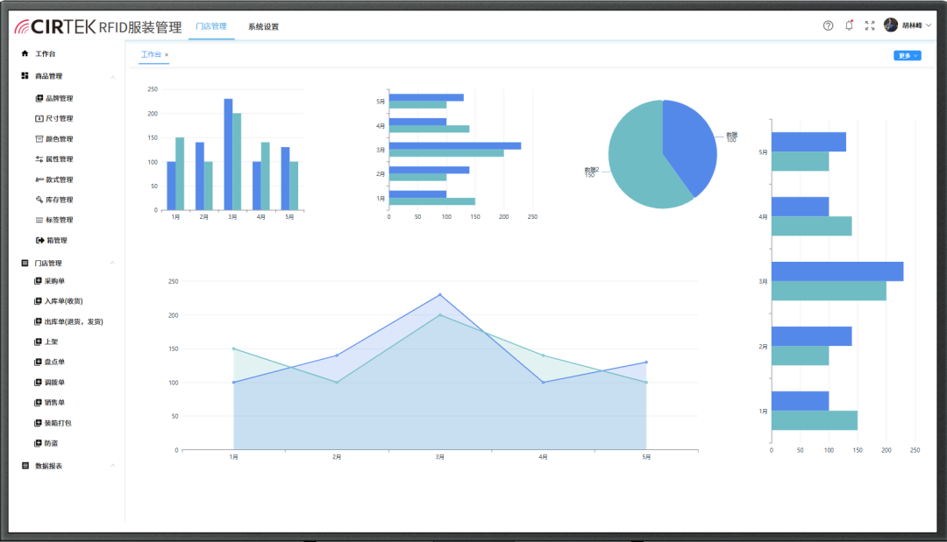Screen dimensions: 947x542
Task: Select the 门店管理 top navigation tab
Action: coord(210,26)
